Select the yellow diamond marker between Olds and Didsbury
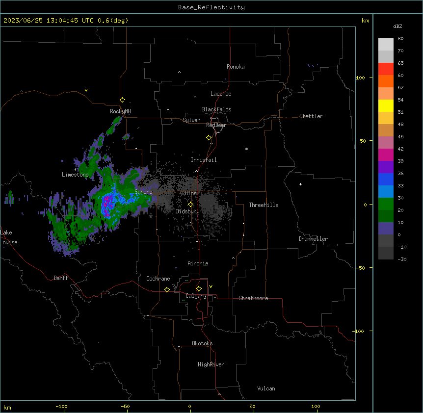 (190, 205)
